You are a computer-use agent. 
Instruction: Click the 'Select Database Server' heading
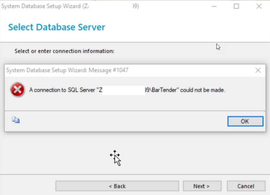click(57, 27)
